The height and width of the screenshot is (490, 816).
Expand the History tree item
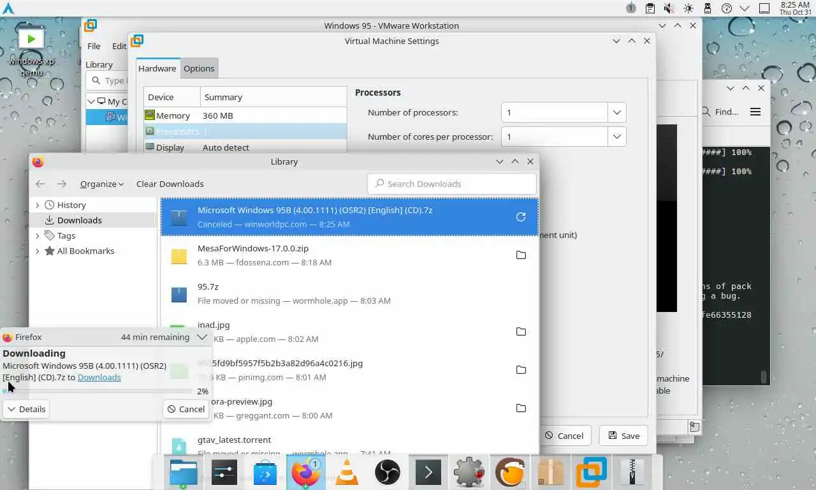37,205
